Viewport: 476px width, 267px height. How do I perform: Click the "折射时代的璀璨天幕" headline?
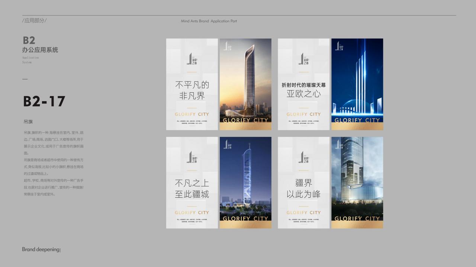pyautogui.click(x=303, y=85)
